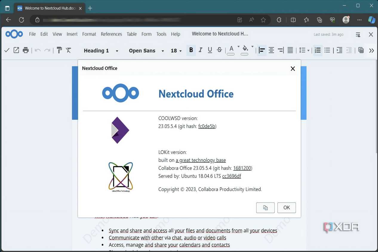Toggle the unordered bullet list
Viewport: 378px width, 252px height.
point(327,50)
